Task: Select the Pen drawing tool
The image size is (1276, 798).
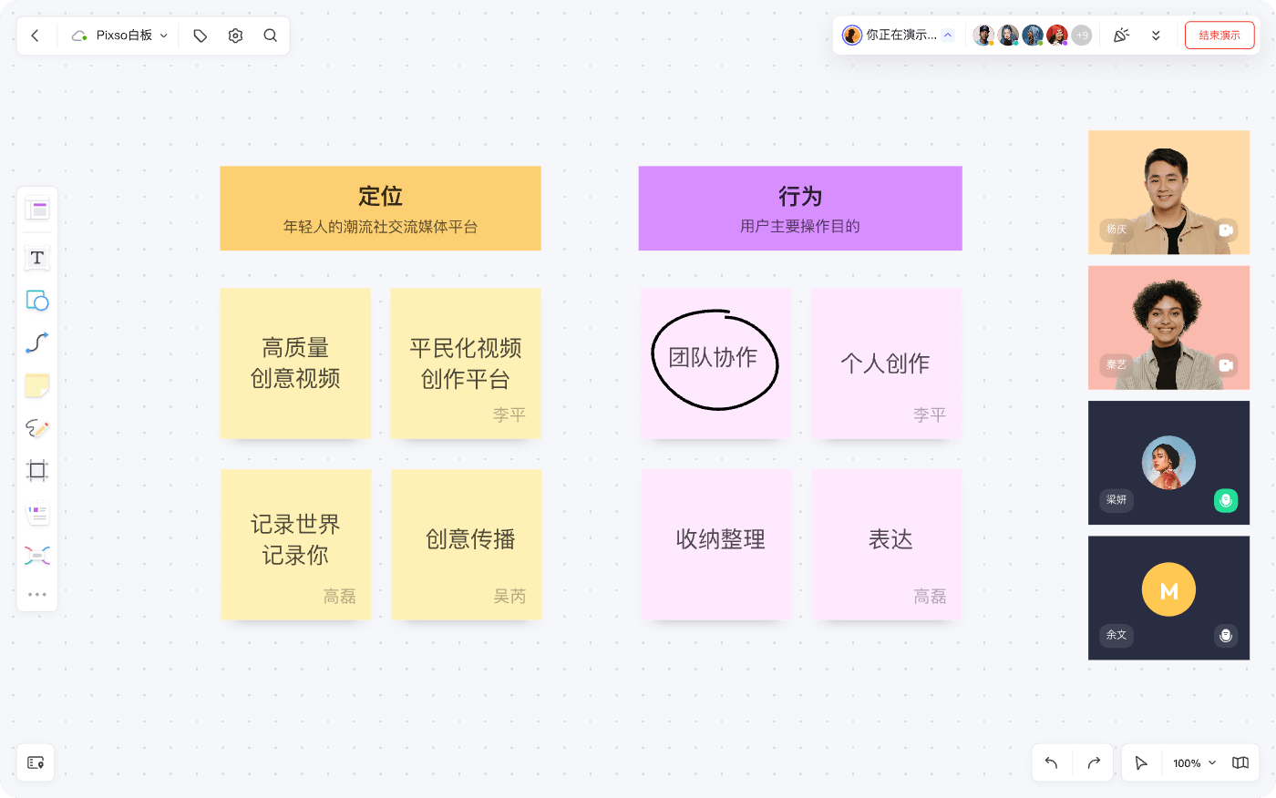Action: [36, 428]
